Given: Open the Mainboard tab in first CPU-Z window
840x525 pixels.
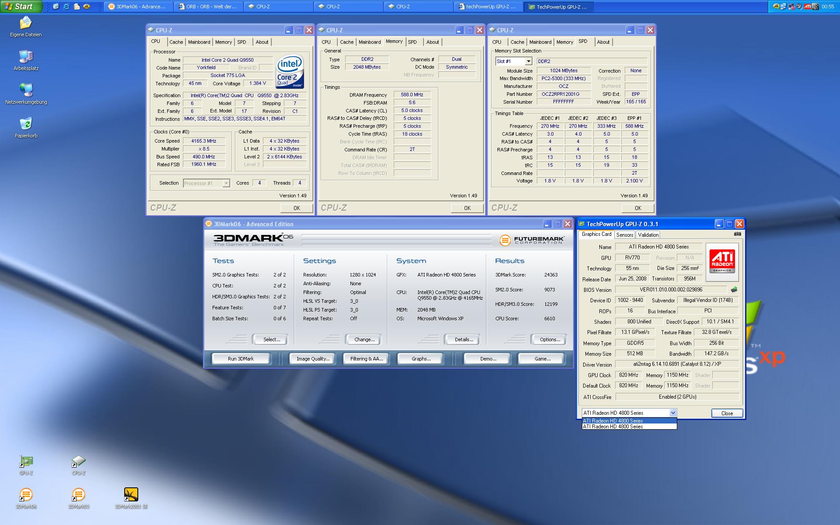Looking at the screenshot, I should coord(199,42).
